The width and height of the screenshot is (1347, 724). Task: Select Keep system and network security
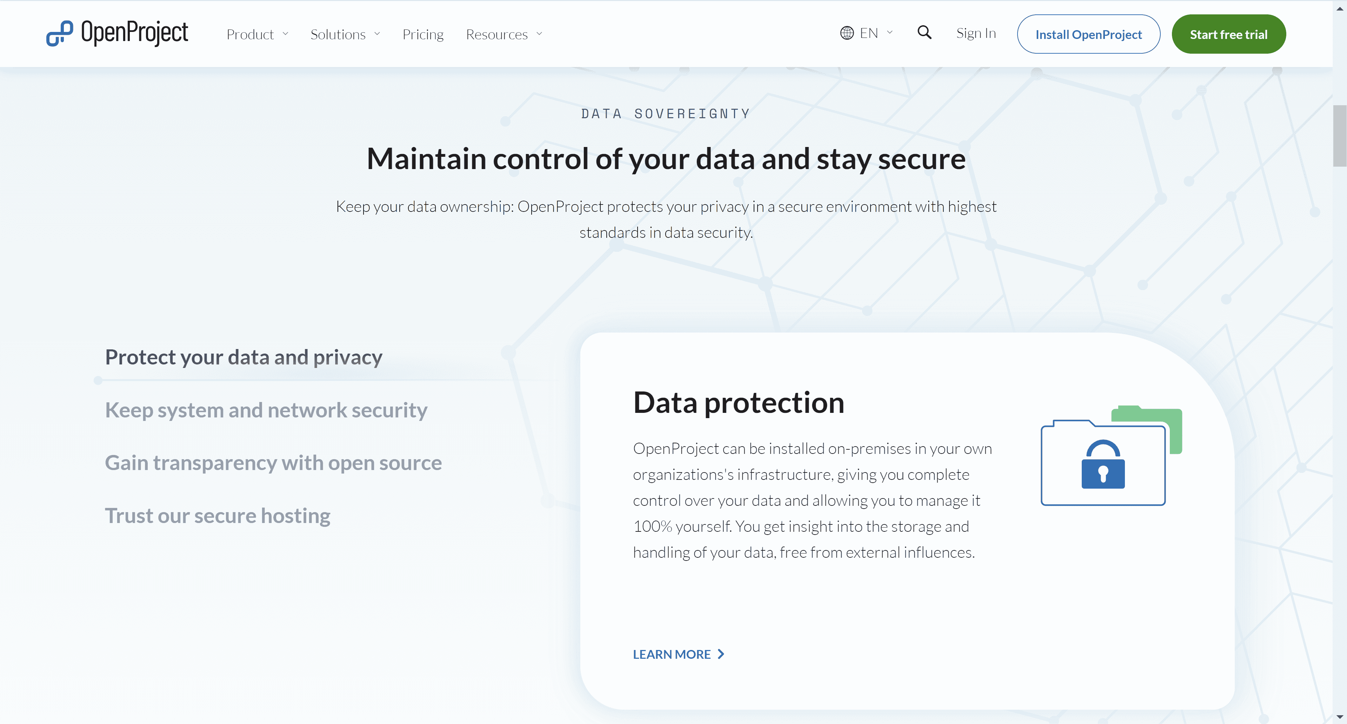(266, 410)
